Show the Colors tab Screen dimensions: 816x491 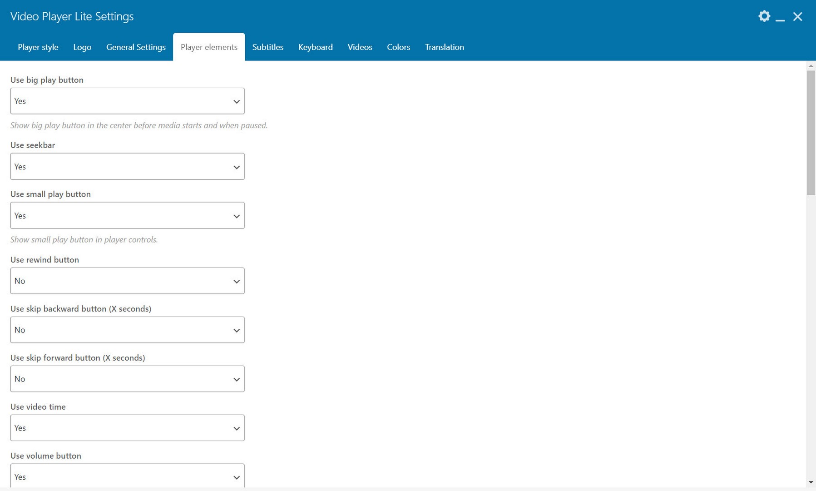point(398,47)
